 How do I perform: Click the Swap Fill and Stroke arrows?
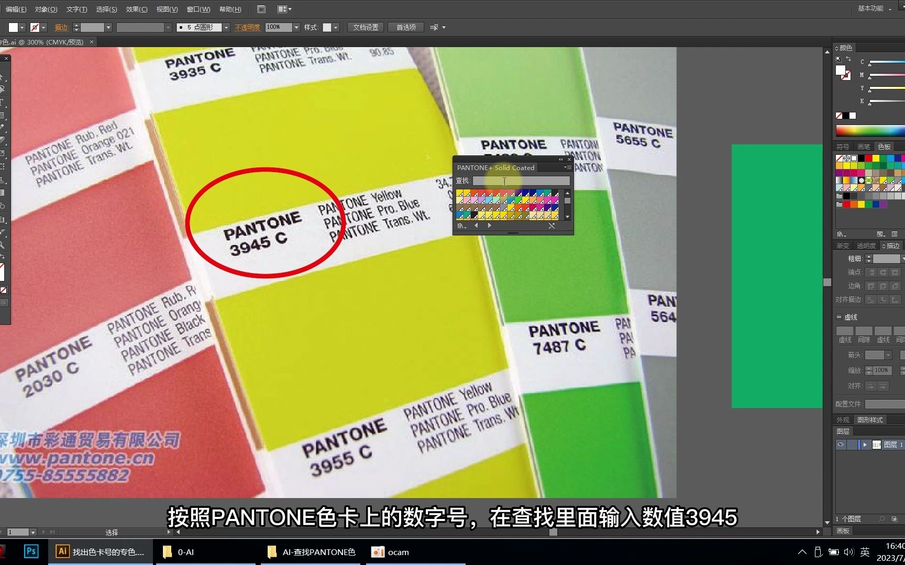click(848, 59)
